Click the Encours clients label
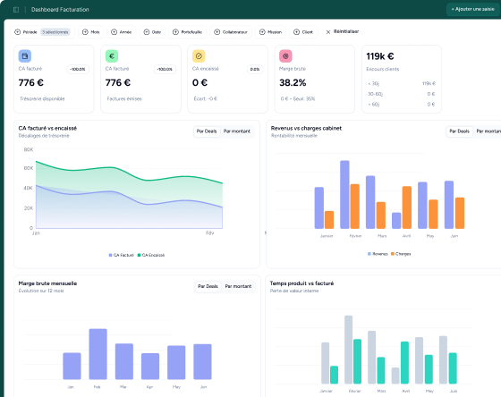Viewport: 501px width, 397px height. coord(383,70)
